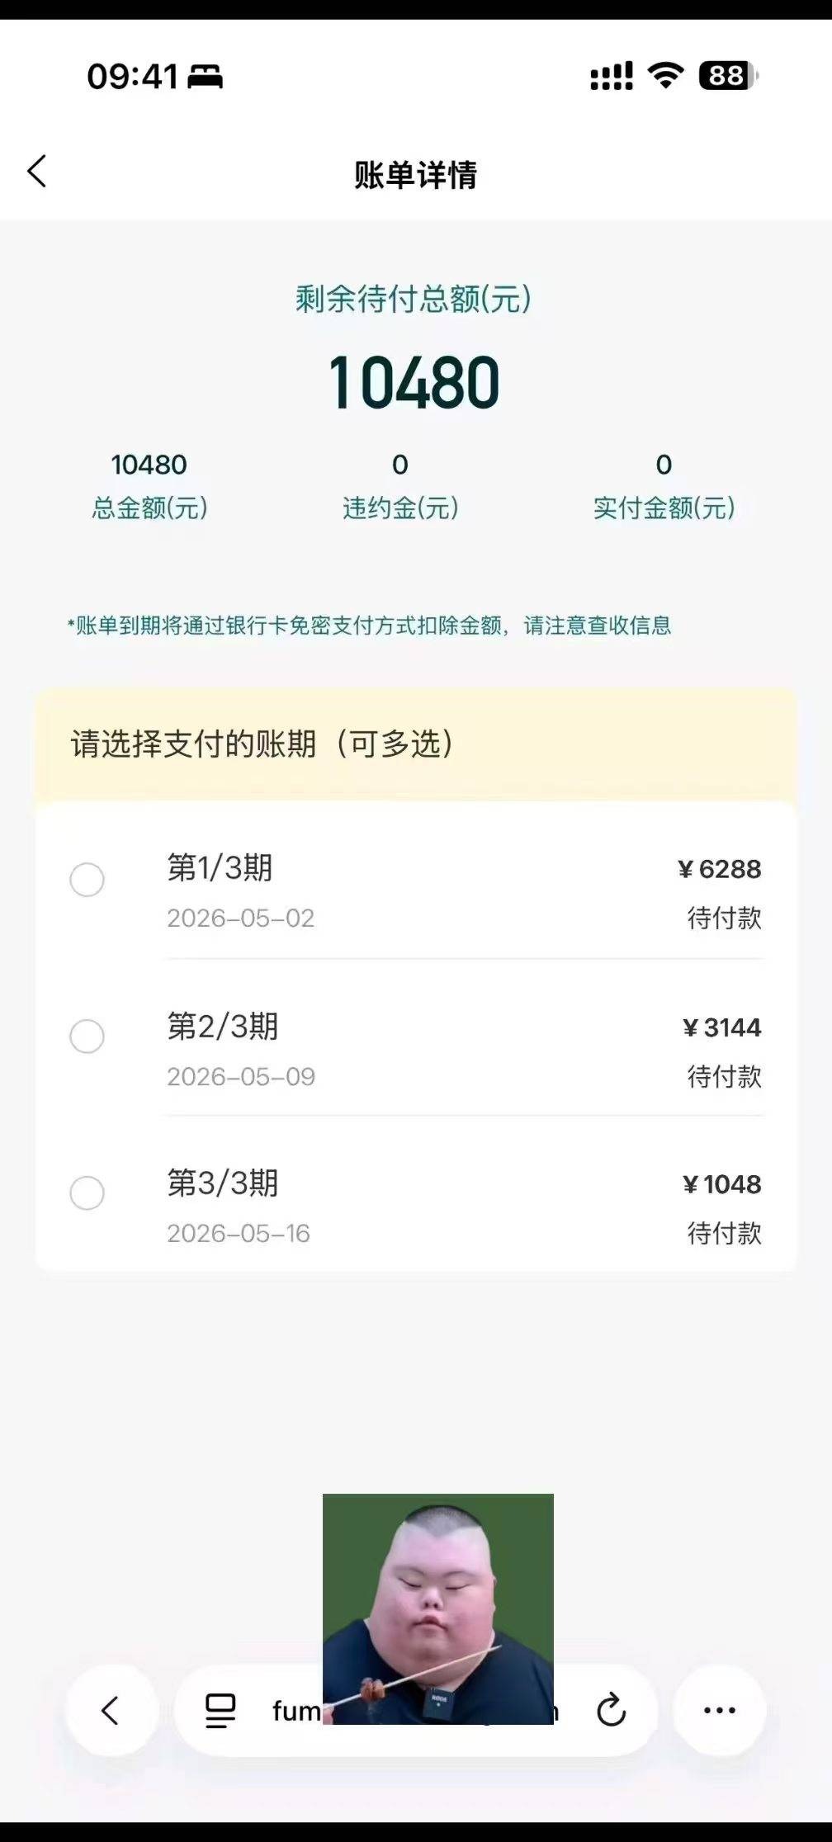Viewport: 832px width, 1842px height.
Task: Tap the battery indicator showing 88
Action: pyautogui.click(x=727, y=76)
